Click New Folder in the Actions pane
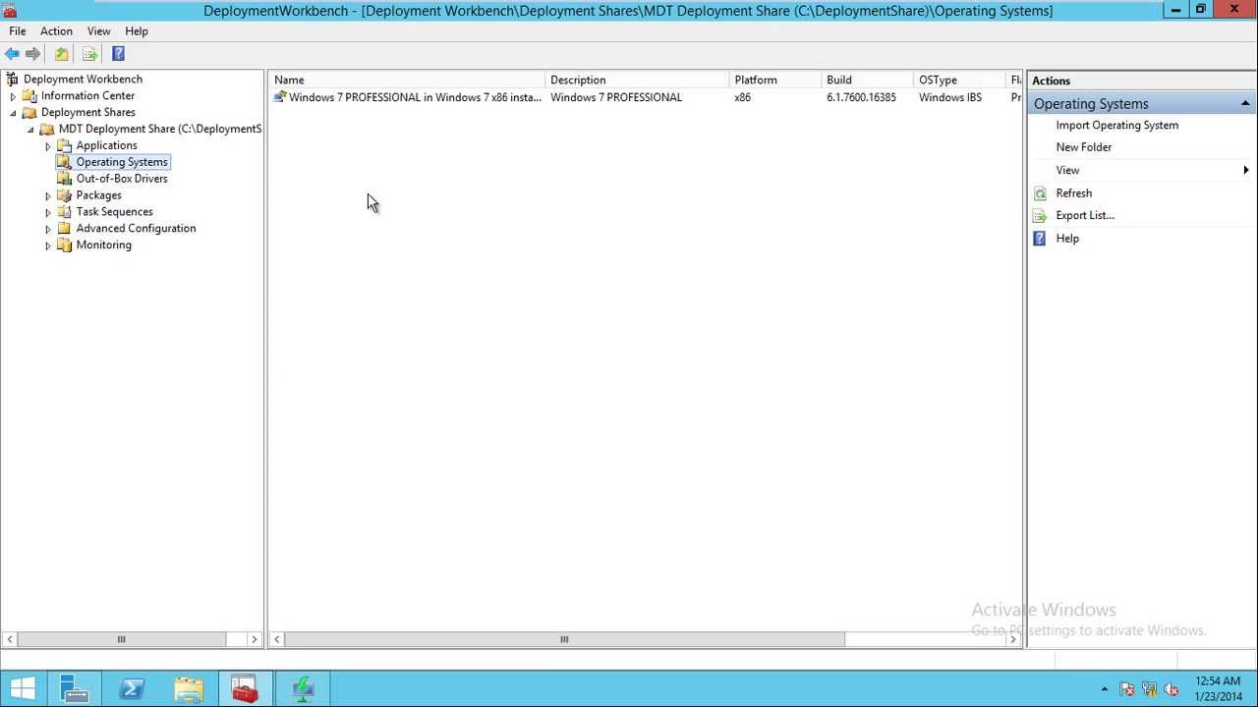The image size is (1258, 707). 1083,147
